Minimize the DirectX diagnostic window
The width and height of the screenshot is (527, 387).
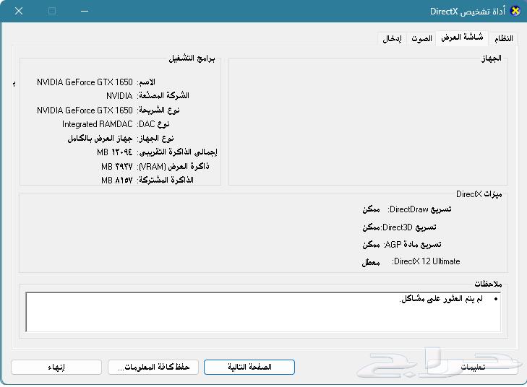85,11
